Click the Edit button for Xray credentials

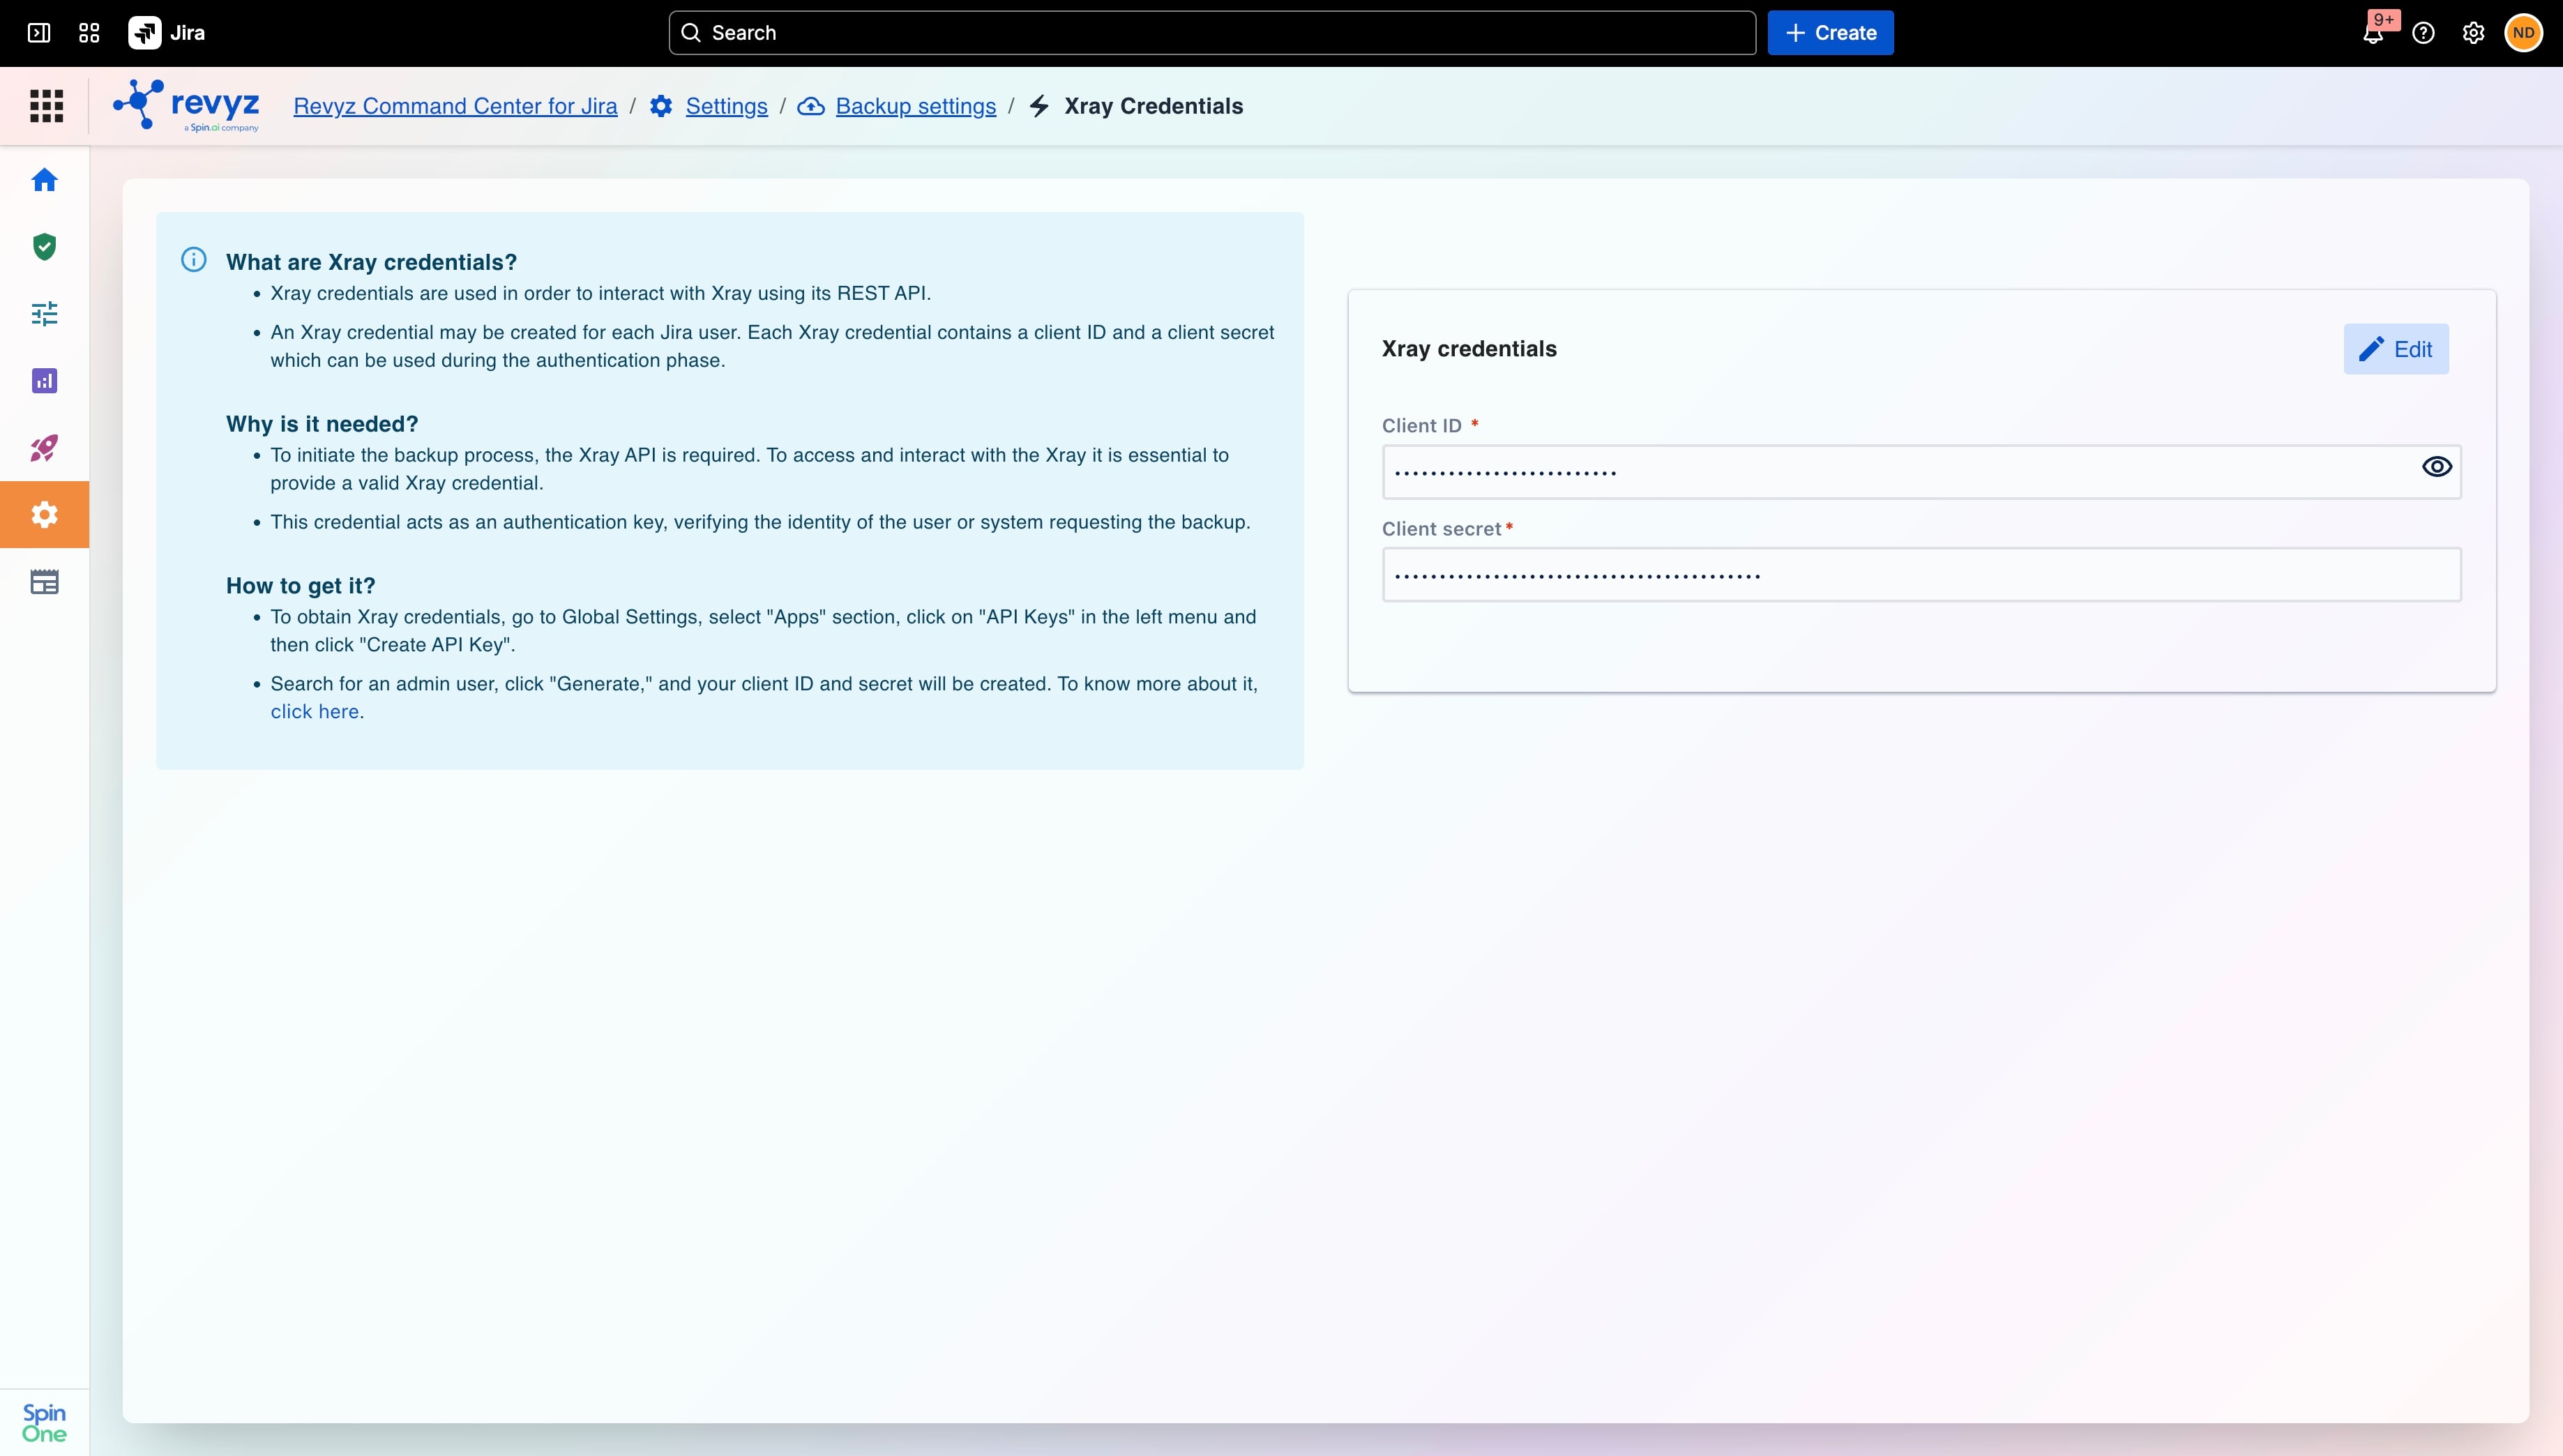pos(2396,349)
